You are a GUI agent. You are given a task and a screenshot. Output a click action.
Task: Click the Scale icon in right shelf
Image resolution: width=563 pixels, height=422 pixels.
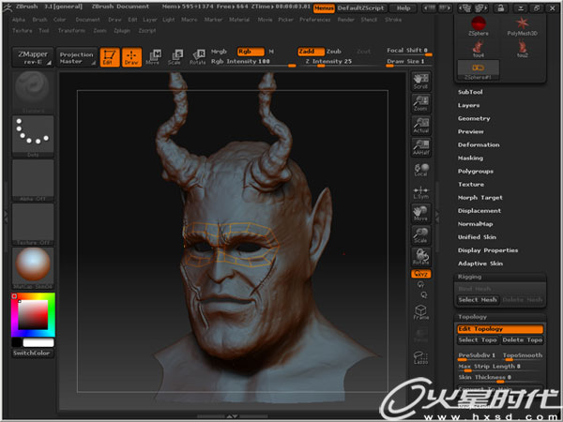[420, 235]
